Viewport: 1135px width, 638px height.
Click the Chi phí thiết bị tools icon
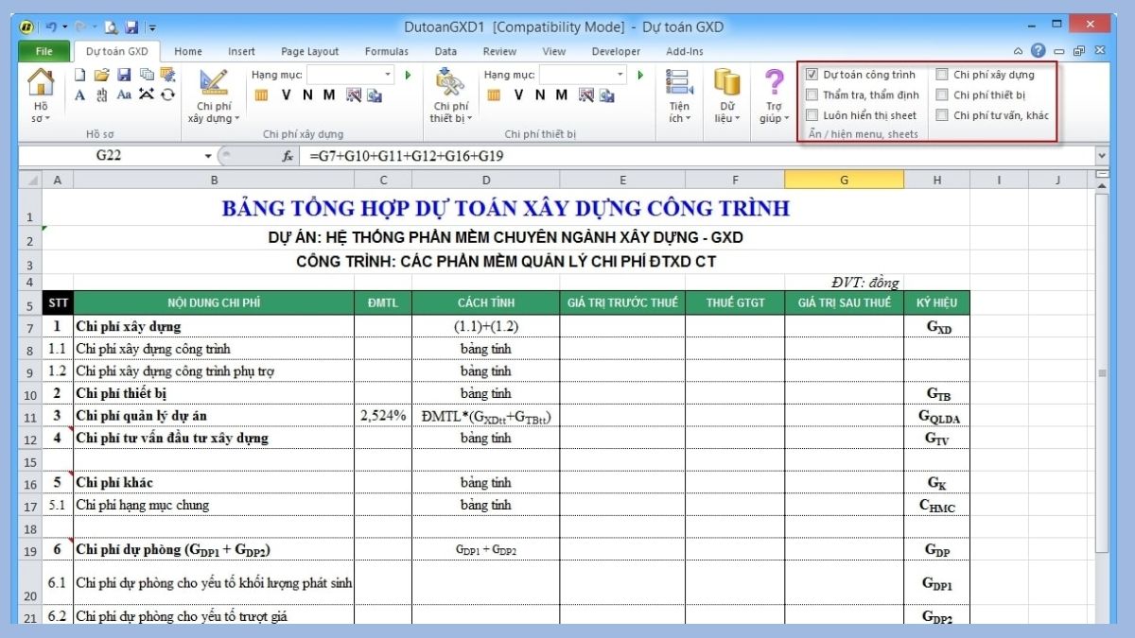click(x=449, y=85)
